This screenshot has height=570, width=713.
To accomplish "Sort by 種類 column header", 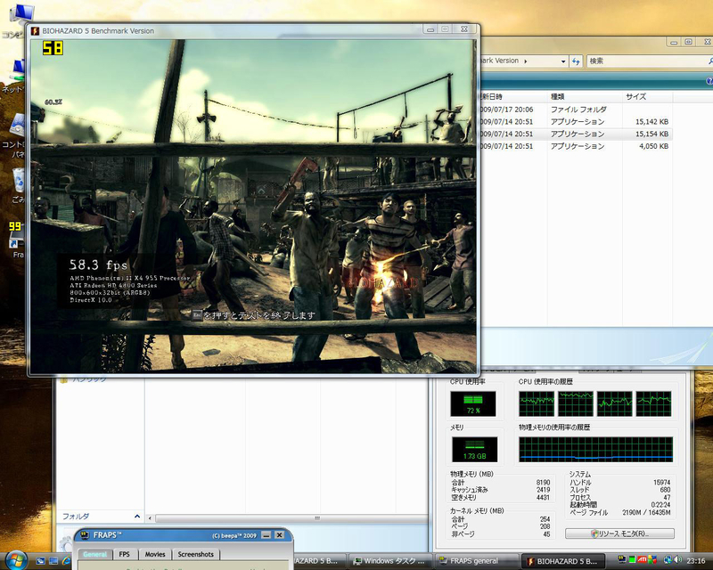I will coord(585,96).
